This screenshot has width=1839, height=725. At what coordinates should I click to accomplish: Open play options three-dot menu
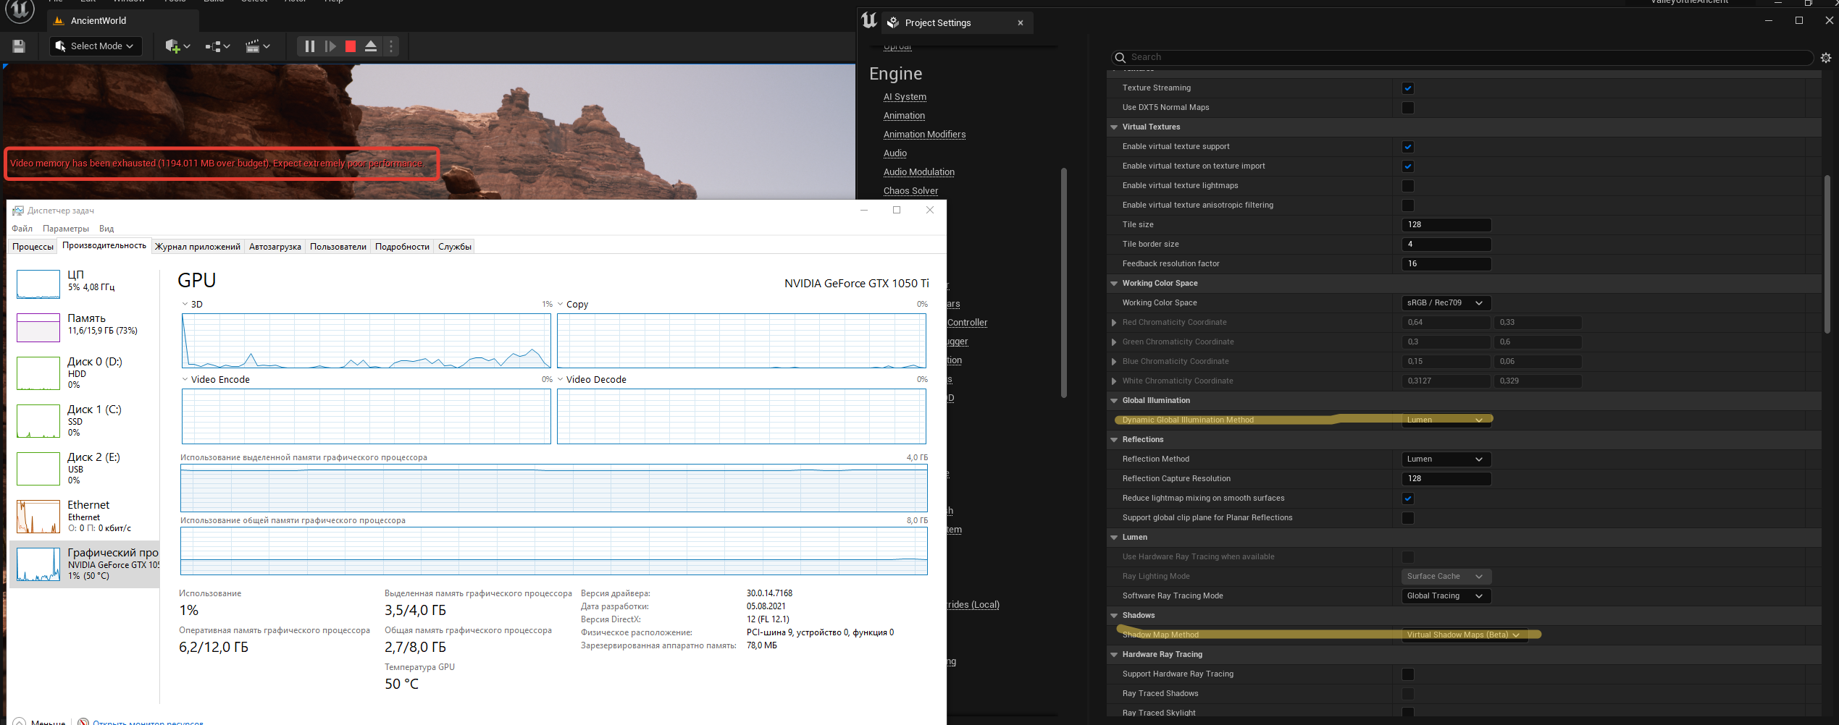click(x=391, y=46)
